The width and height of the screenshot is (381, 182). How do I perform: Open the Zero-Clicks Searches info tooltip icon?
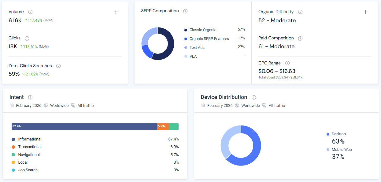click(x=58, y=66)
